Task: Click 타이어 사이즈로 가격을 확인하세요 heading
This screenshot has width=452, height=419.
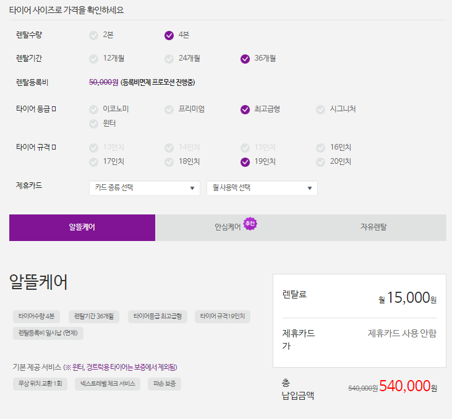Action: pos(67,11)
